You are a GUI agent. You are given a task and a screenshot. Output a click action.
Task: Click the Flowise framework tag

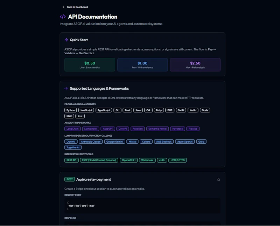(193, 129)
